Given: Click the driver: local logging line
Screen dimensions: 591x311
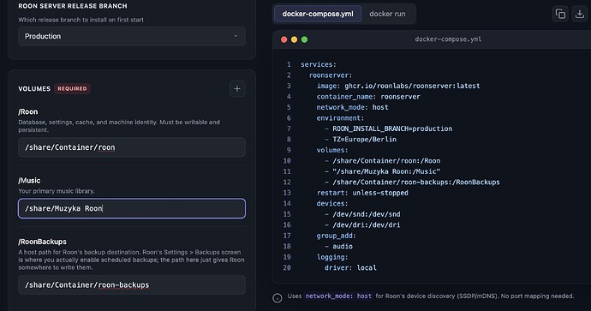Looking at the screenshot, I should pos(350,268).
